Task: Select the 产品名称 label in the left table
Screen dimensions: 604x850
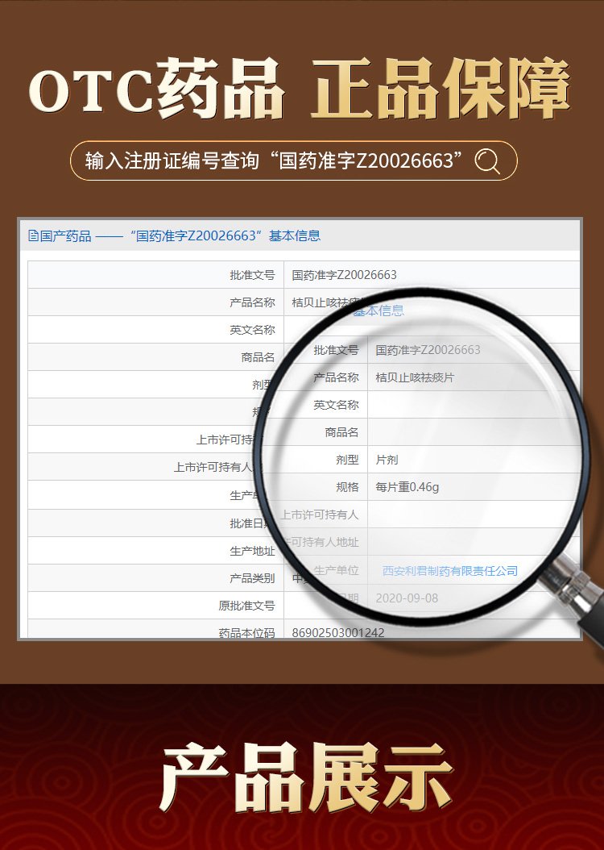Action: point(252,302)
